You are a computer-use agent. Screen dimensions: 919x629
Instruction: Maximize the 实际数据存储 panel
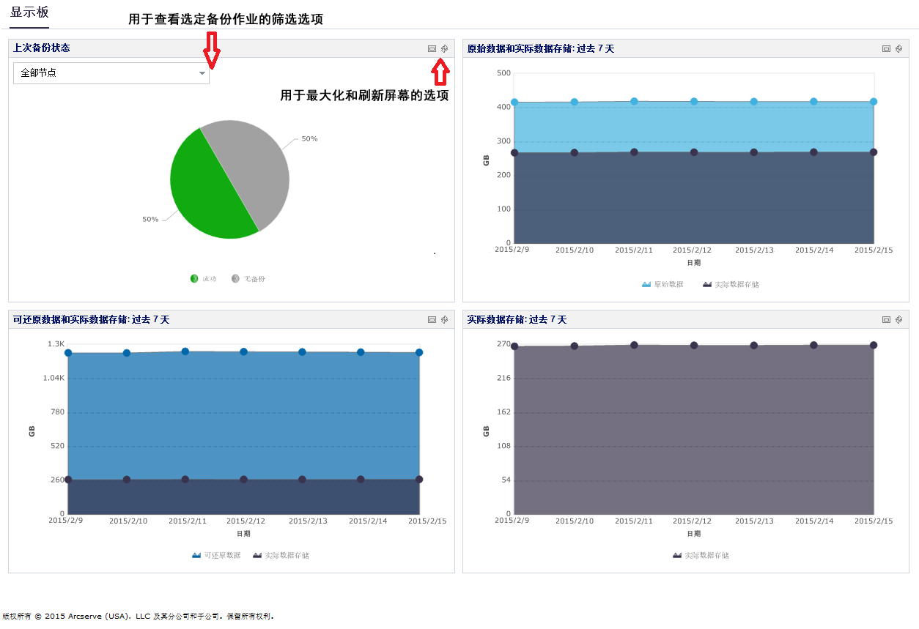(886, 319)
